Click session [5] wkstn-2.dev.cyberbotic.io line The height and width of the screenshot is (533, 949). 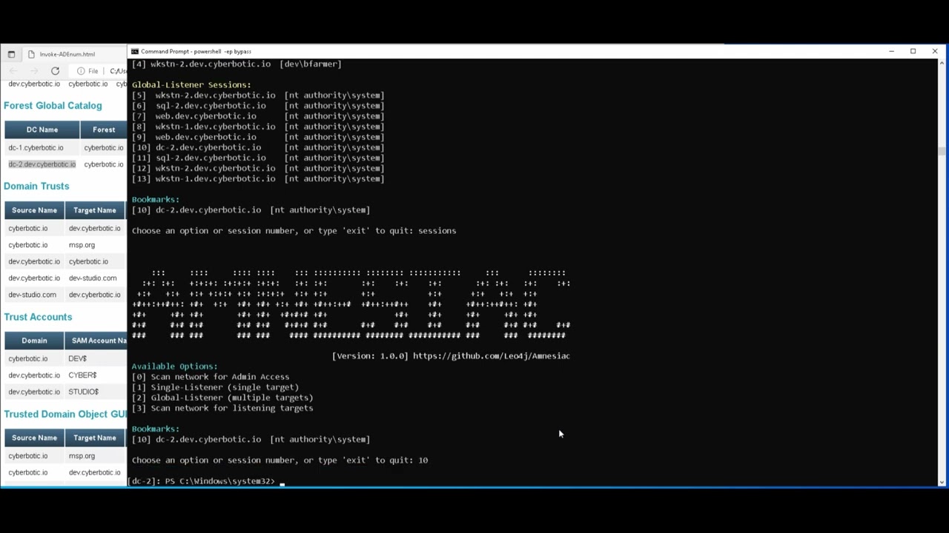258,95
